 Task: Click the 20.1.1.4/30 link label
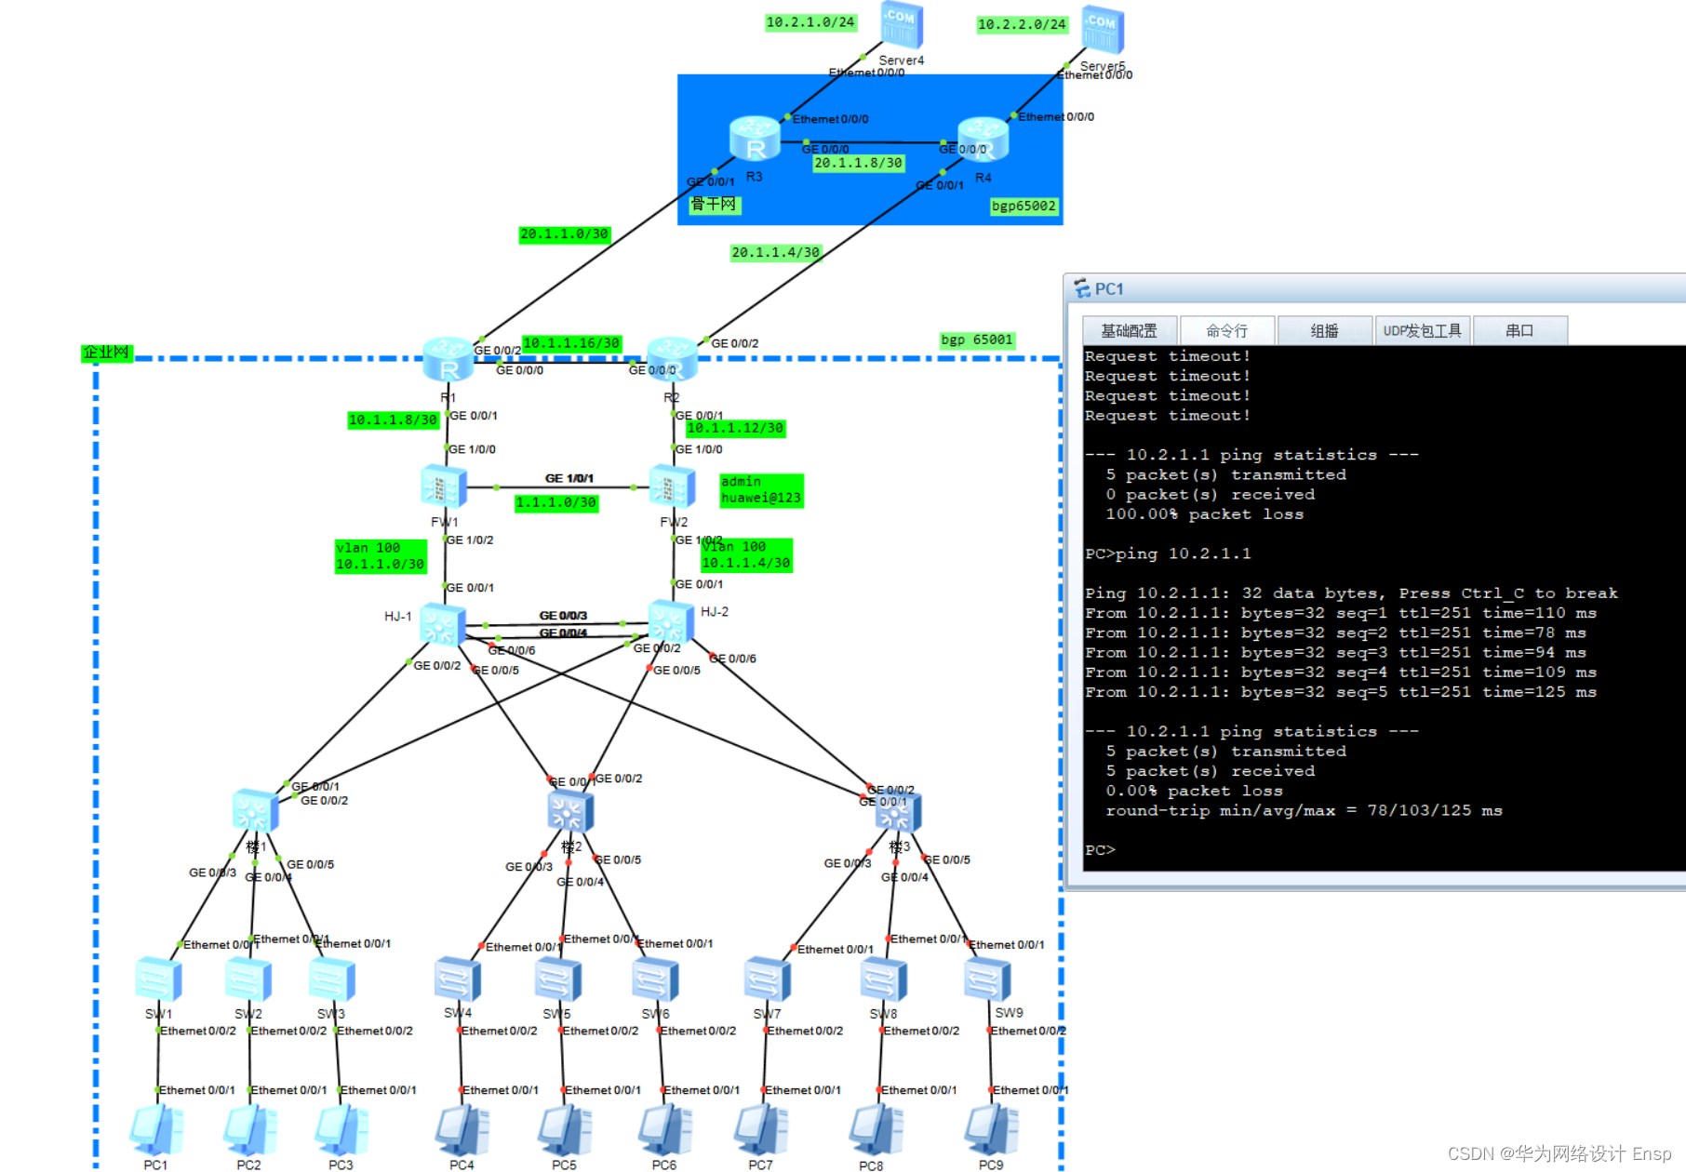(776, 252)
